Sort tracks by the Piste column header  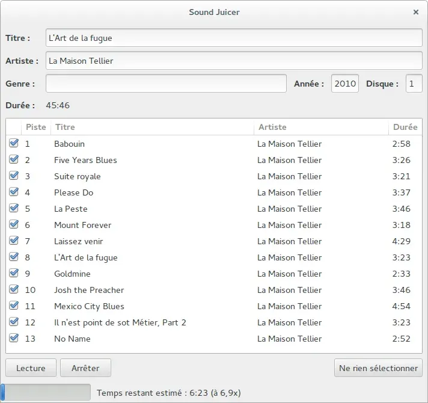(x=36, y=127)
